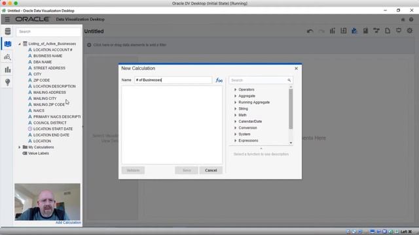This screenshot has width=419, height=235.
Task: Click the data flow diagram toolbar icon
Action: pyautogui.click(x=376, y=31)
